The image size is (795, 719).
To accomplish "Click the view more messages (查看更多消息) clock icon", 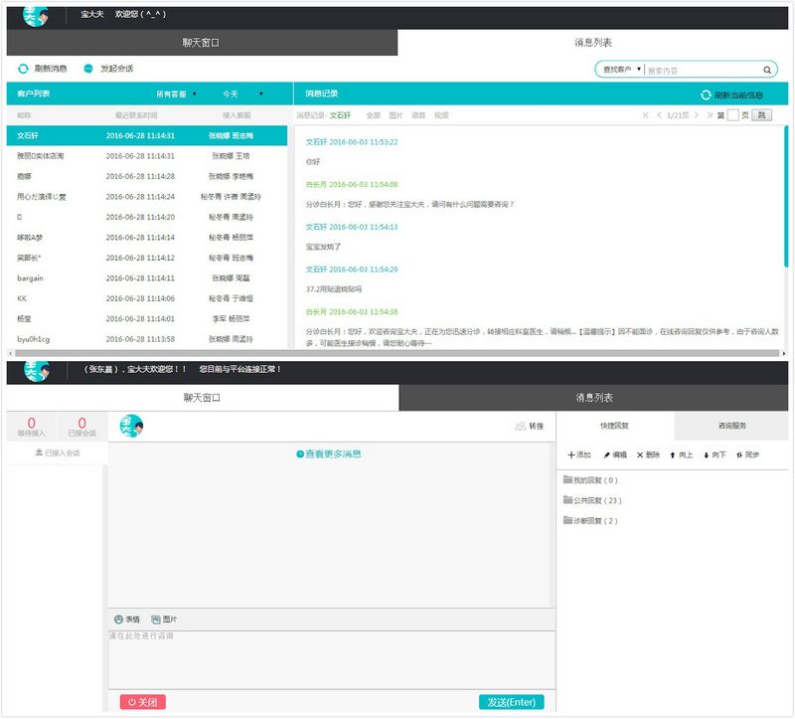I will tap(300, 454).
